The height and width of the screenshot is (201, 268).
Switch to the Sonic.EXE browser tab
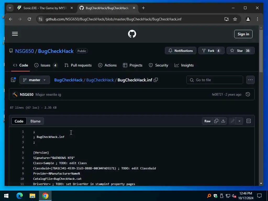[x=45, y=8]
